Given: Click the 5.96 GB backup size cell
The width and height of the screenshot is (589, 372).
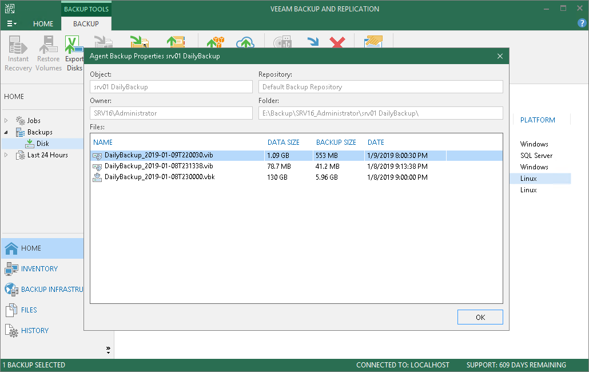Looking at the screenshot, I should click(327, 177).
